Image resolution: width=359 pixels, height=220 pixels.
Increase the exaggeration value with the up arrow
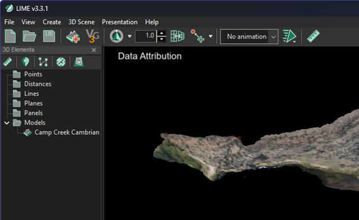tap(161, 33)
